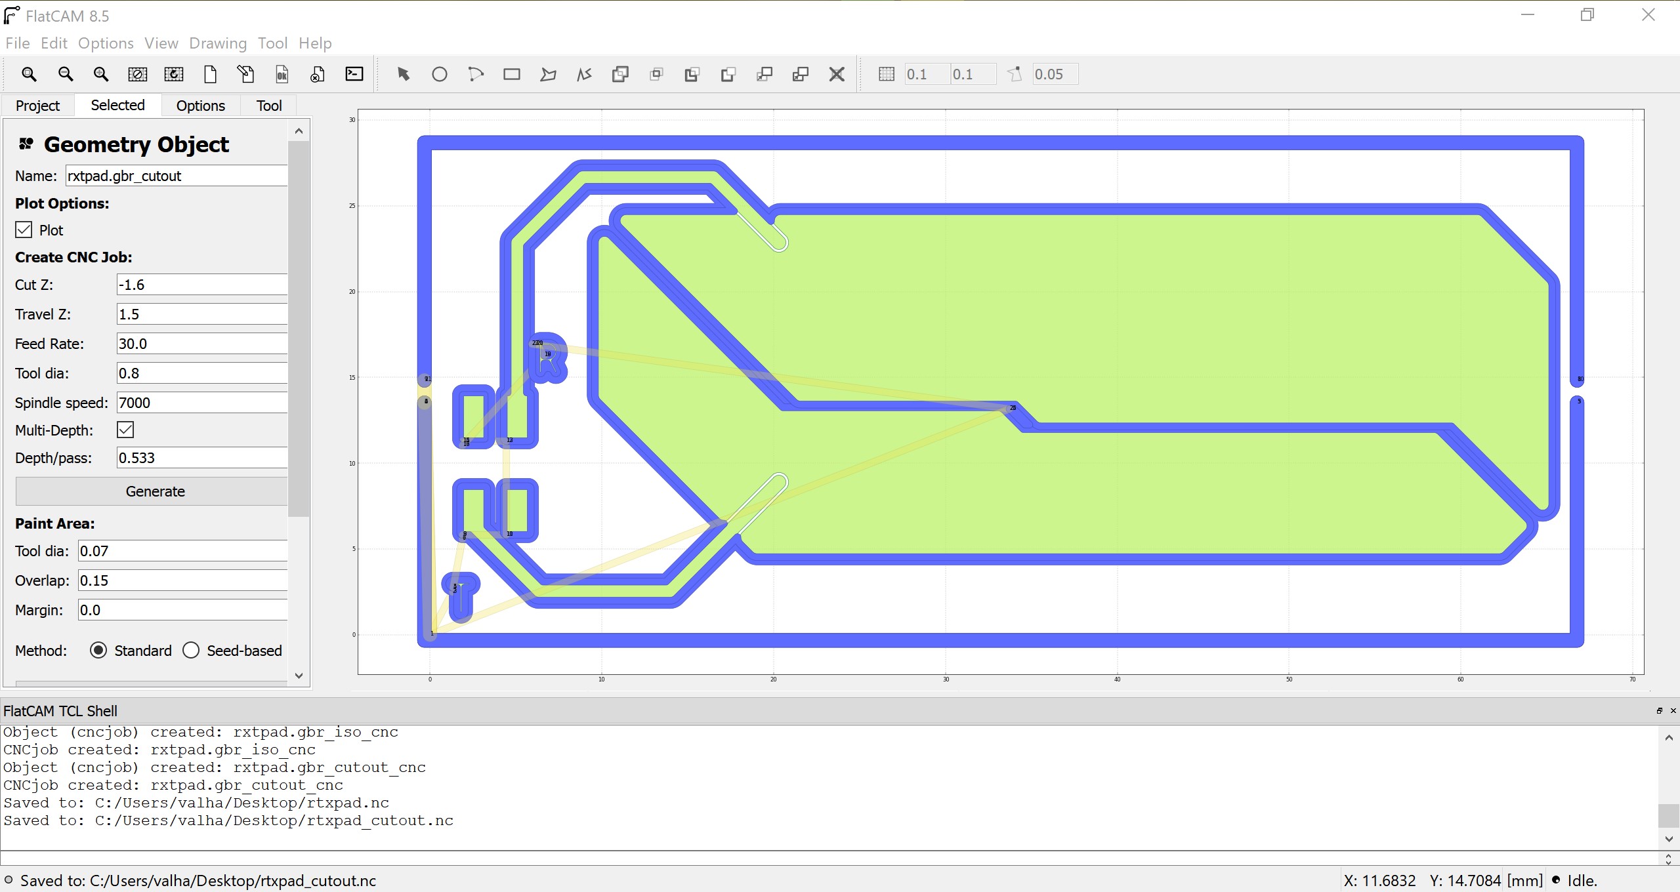Image resolution: width=1680 pixels, height=892 pixels.
Task: Click the clear plot toolbar icon
Action: point(137,74)
